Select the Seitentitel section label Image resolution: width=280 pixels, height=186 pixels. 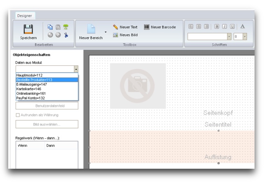pos(218,124)
